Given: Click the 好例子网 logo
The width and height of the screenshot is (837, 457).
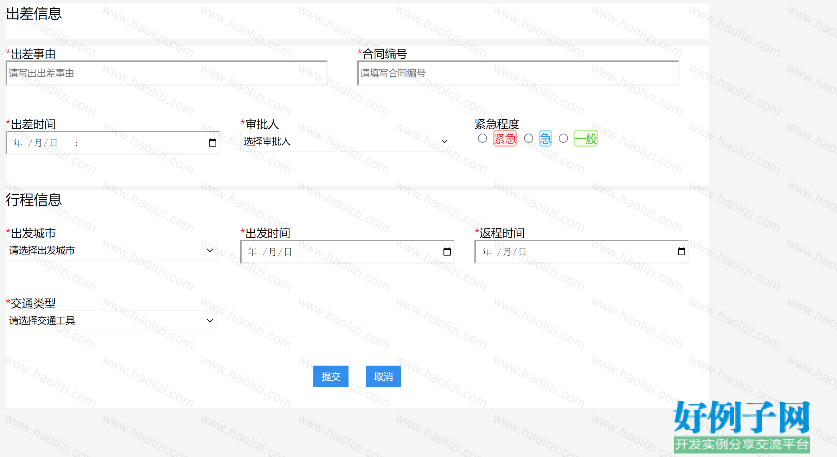Looking at the screenshot, I should tap(742, 426).
